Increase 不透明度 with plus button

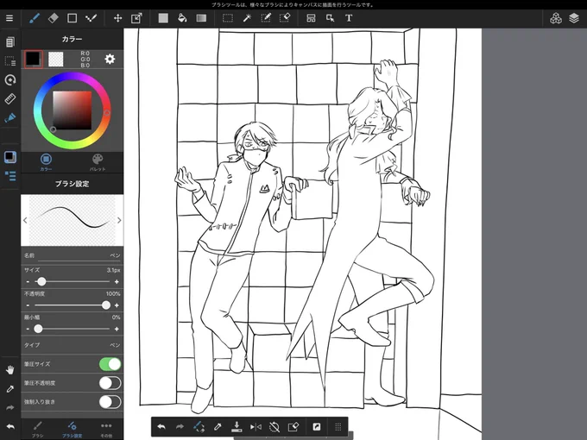point(117,305)
